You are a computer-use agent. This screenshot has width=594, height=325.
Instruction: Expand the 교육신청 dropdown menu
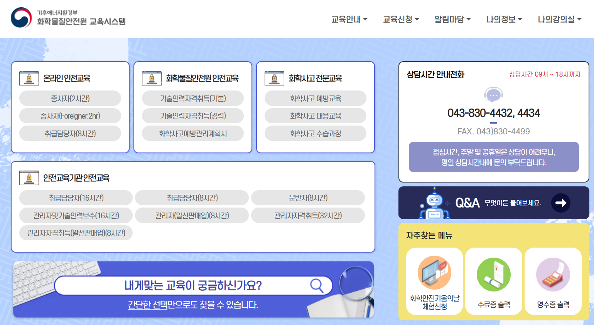(x=401, y=19)
